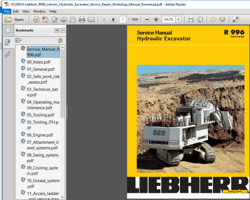Open the 05_Tooling.pdf bookmark

coord(40,115)
